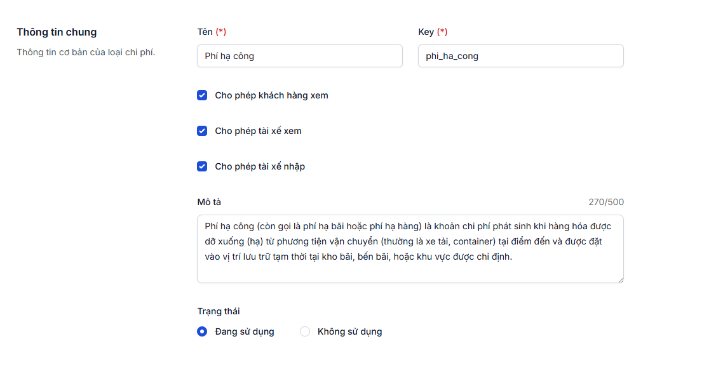Image resolution: width=723 pixels, height=367 pixels.
Task: Click the "Đang sử dụng" radio button
Action: 202,331
